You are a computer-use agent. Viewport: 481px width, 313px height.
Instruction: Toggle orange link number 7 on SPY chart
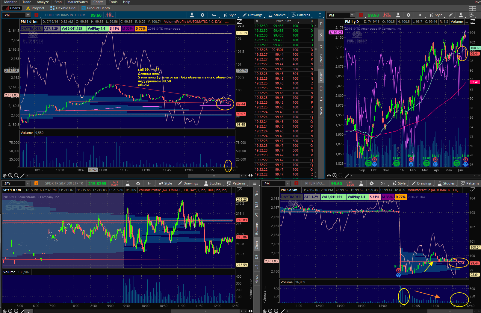(37, 183)
